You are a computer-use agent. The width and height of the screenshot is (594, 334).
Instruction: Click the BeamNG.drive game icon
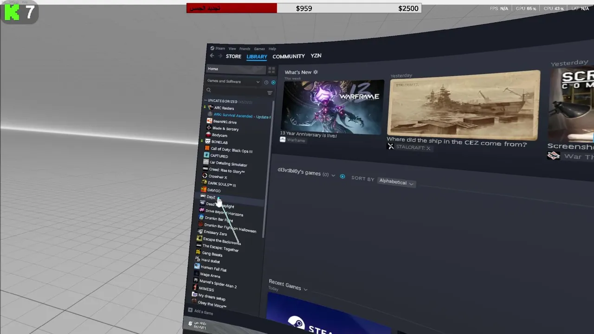pos(209,121)
